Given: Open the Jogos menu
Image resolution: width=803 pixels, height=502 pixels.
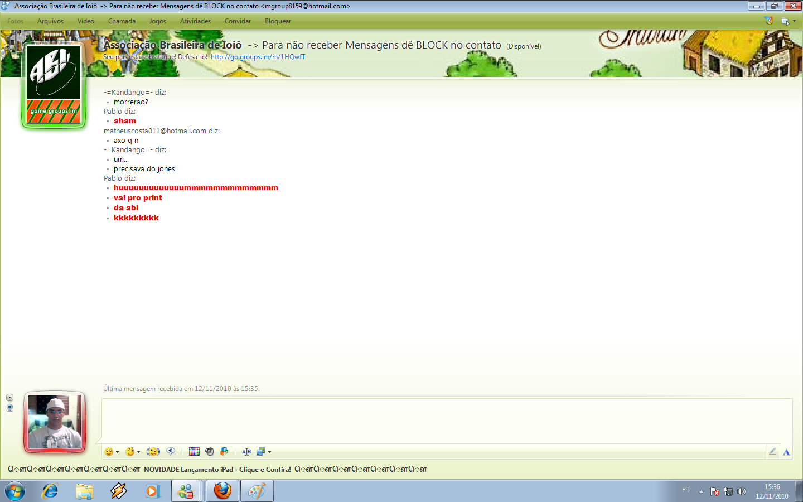Looking at the screenshot, I should coord(157,21).
